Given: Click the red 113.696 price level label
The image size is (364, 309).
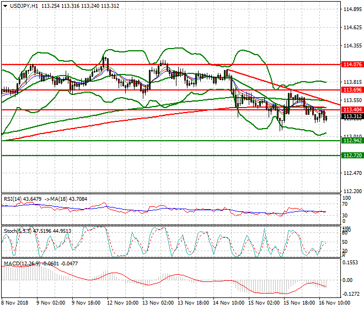Looking at the screenshot, I should (x=352, y=90).
